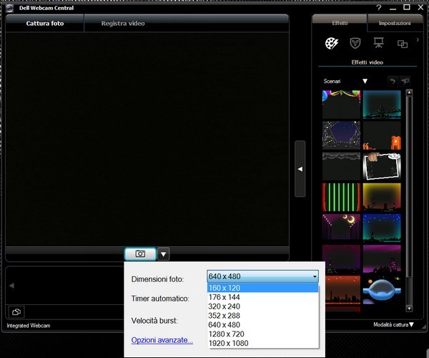The width and height of the screenshot is (429, 358).
Task: Open the help question mark icon
Action: pyautogui.click(x=378, y=7)
